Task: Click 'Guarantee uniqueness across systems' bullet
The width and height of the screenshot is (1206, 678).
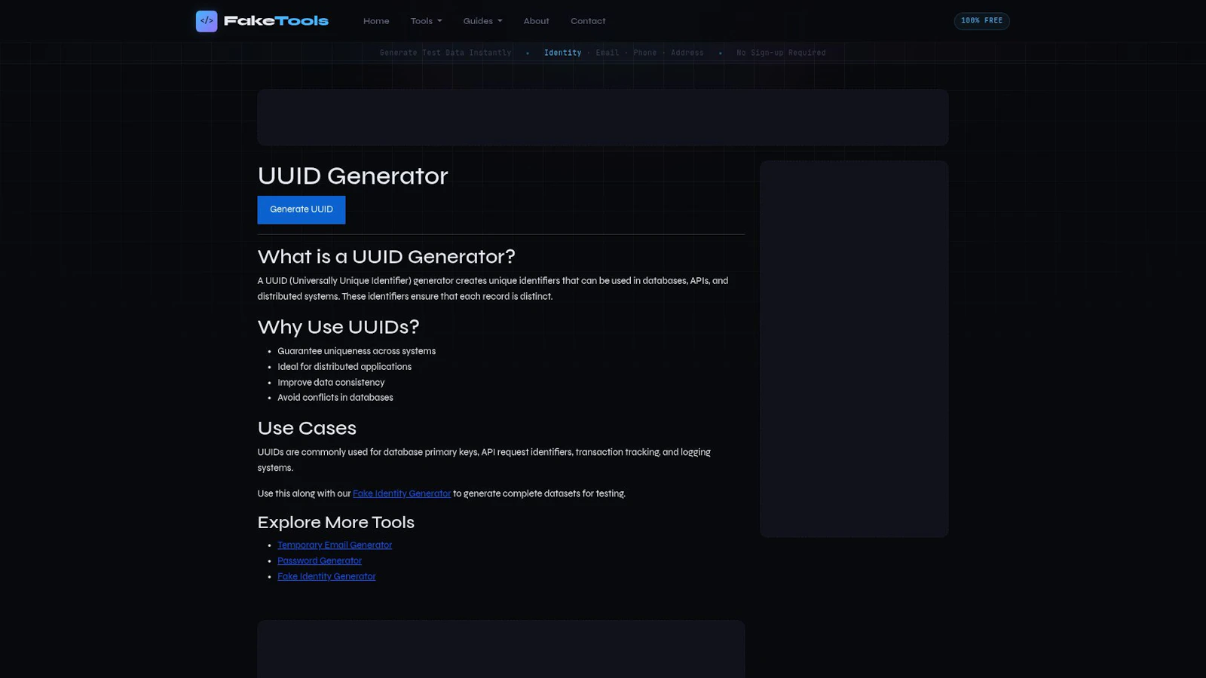Action: coord(357,351)
